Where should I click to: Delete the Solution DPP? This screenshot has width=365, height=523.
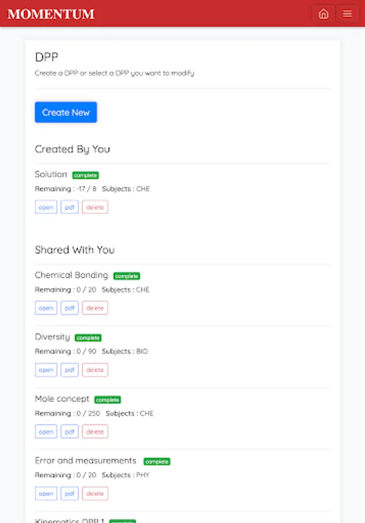click(x=95, y=207)
